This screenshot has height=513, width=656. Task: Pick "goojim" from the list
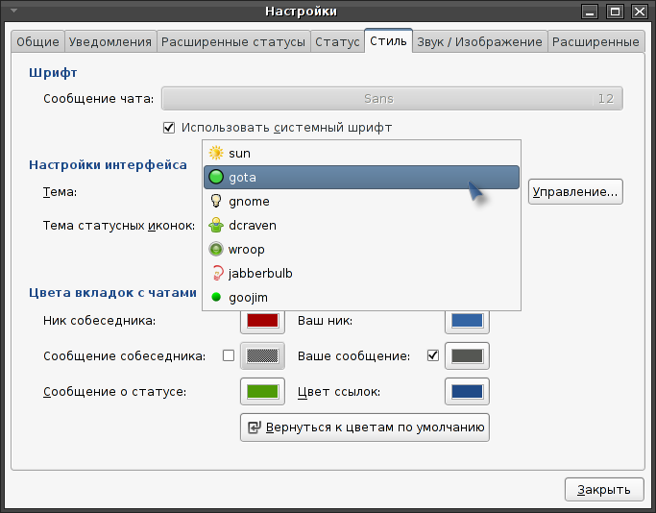tap(361, 297)
